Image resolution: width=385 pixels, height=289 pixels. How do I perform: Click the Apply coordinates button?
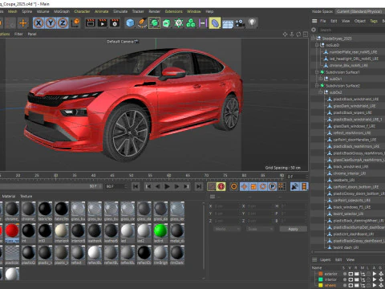(x=294, y=229)
